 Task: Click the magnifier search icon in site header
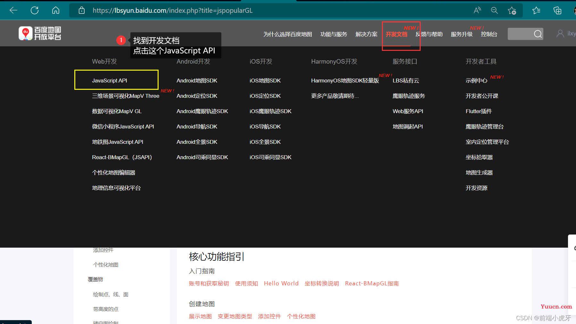coord(538,34)
